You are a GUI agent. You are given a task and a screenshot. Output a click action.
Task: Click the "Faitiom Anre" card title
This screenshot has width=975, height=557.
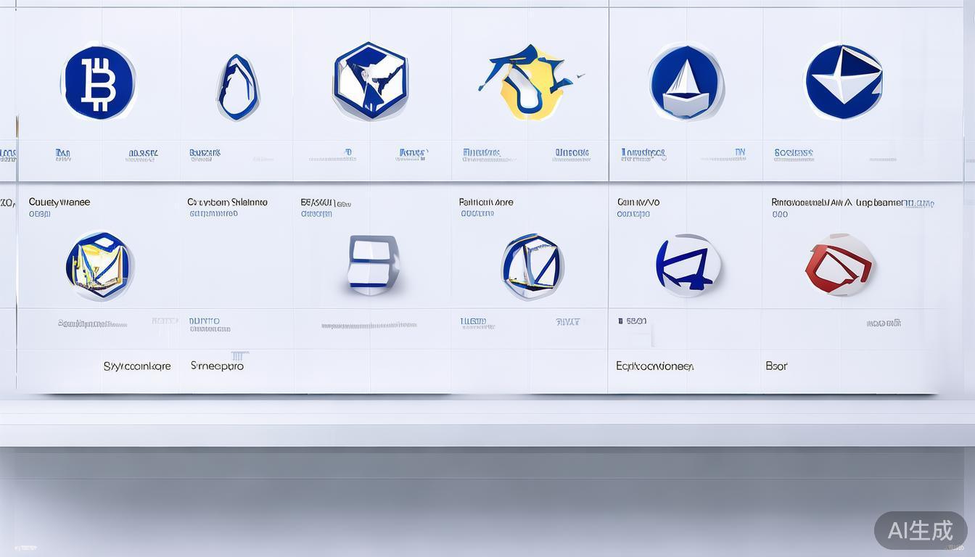click(x=486, y=202)
